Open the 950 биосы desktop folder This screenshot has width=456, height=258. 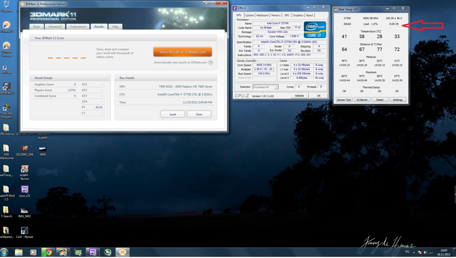point(6,129)
